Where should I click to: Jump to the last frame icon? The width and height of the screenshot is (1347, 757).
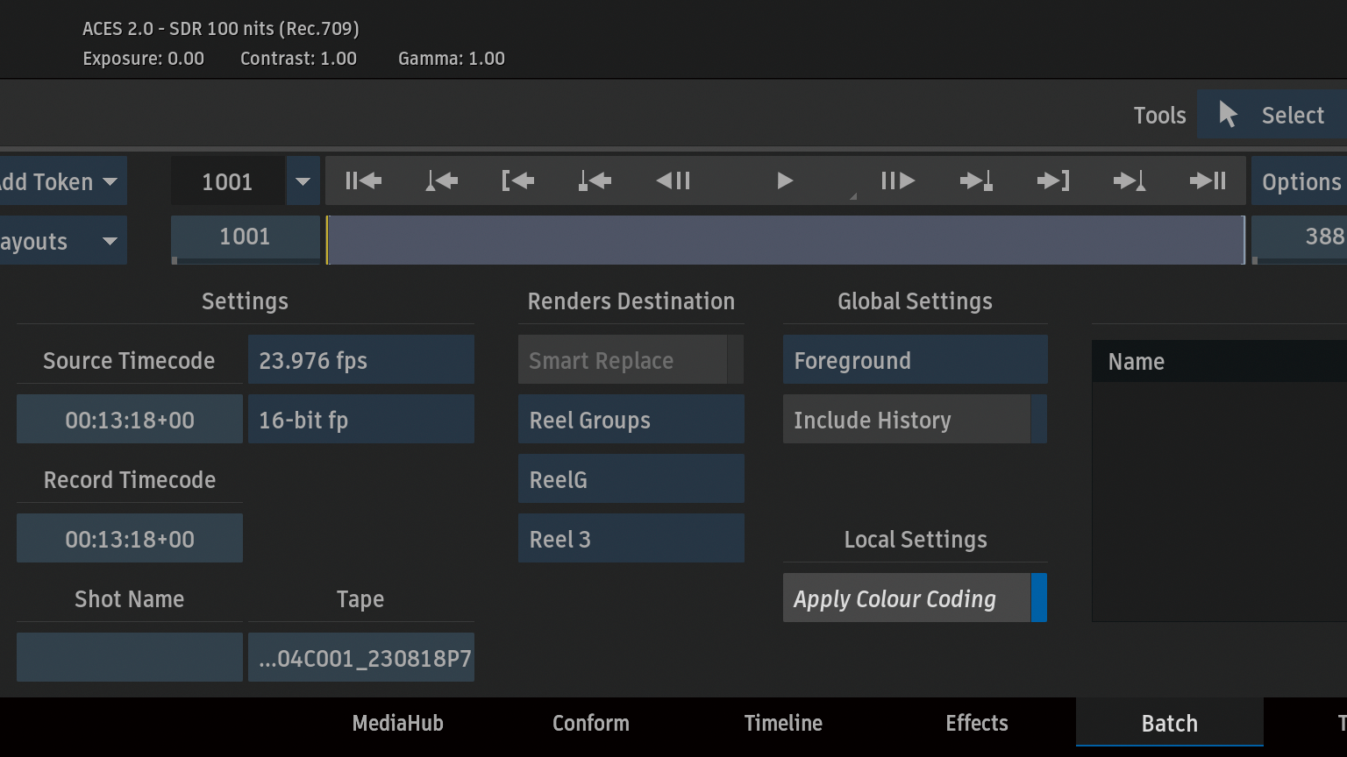(1208, 181)
